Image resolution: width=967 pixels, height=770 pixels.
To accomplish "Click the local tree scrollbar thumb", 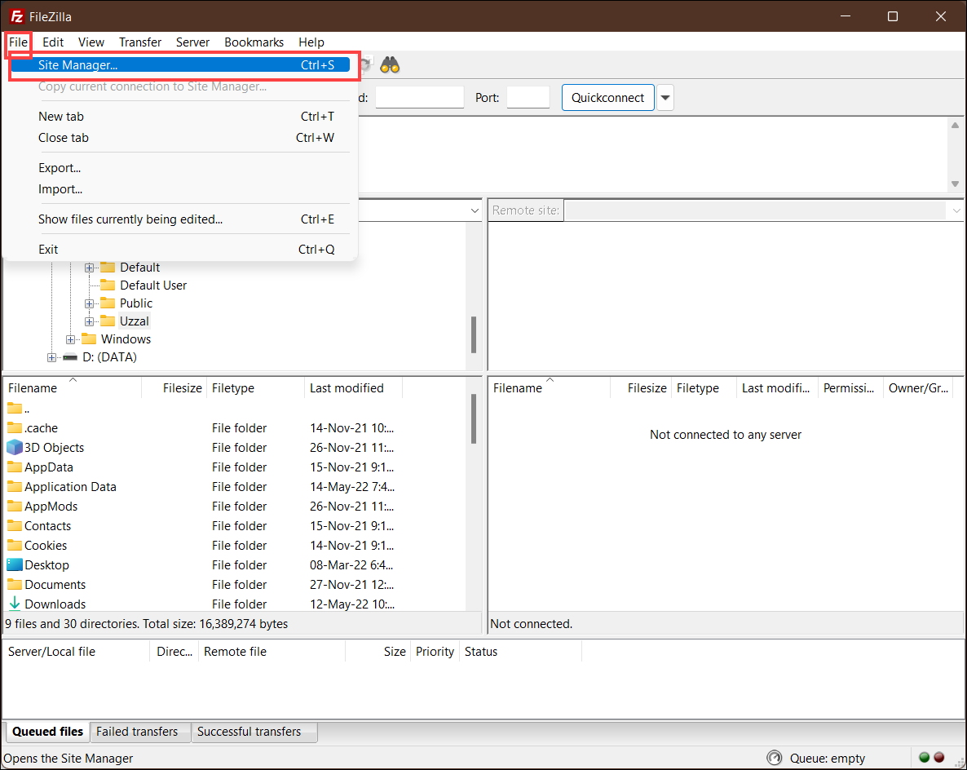I will point(474,334).
